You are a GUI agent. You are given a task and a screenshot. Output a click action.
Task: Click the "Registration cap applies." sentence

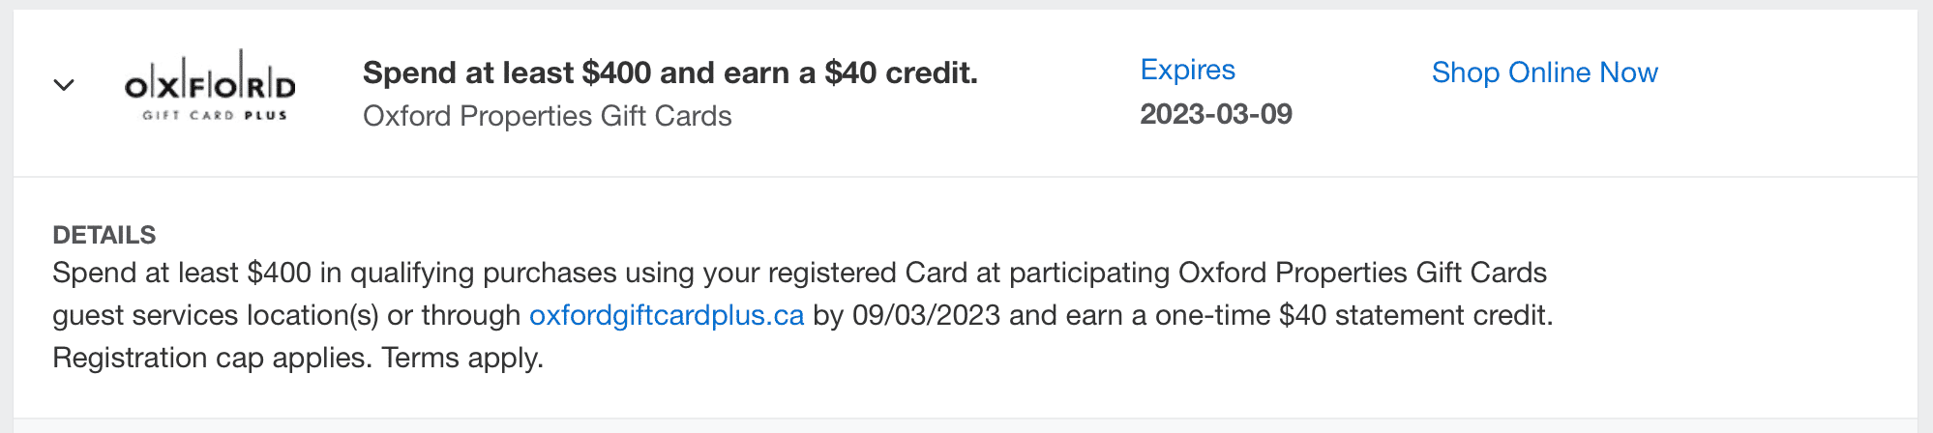click(x=213, y=358)
